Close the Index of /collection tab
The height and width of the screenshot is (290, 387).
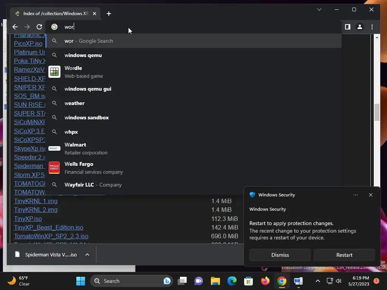click(94, 14)
